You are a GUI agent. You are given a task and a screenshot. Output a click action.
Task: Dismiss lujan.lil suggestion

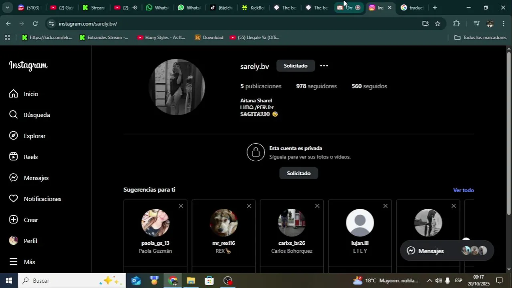click(385, 206)
